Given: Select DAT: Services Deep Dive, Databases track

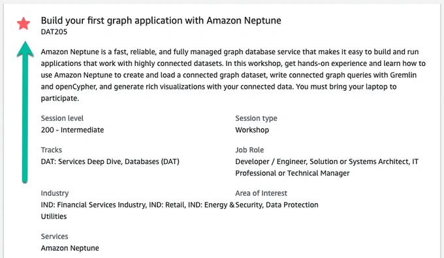Looking at the screenshot, I should point(110,162).
